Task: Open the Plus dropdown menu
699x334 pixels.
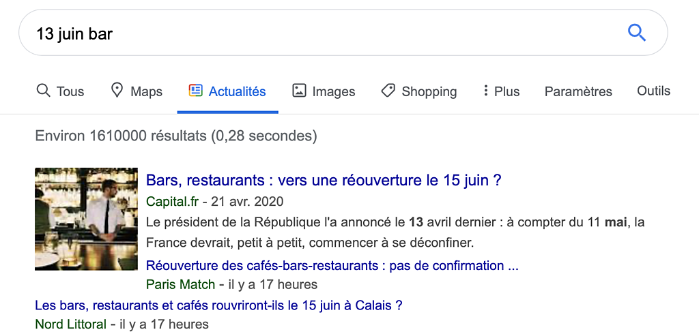Action: pyautogui.click(x=502, y=91)
